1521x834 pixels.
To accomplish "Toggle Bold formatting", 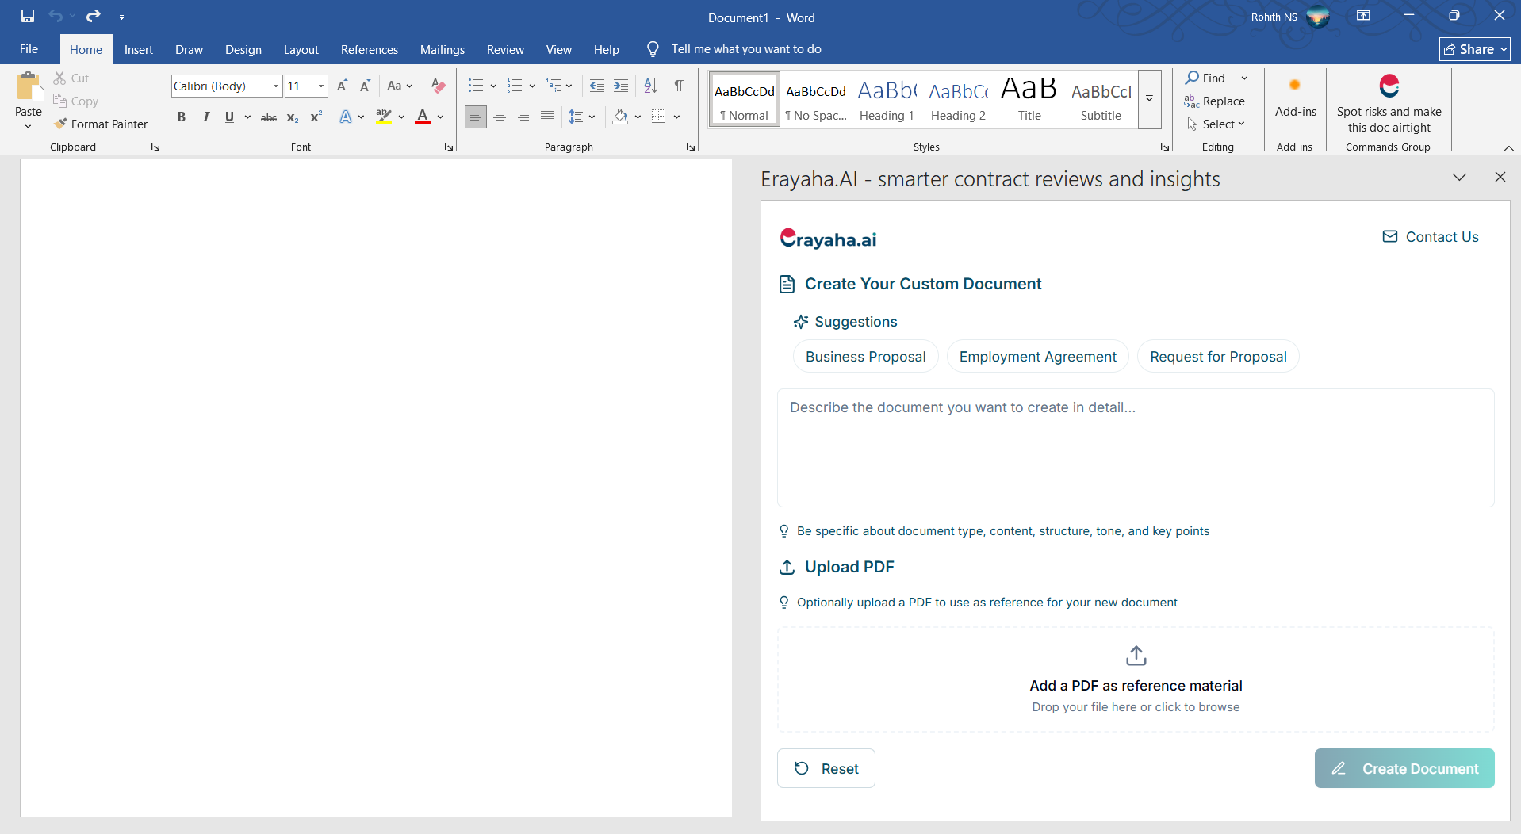I will coord(182,117).
